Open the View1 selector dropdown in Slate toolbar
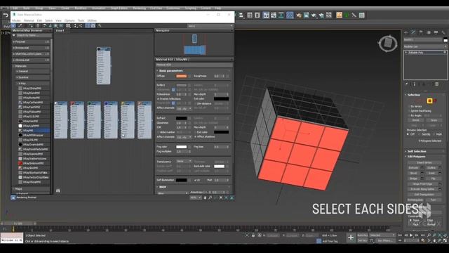Image resolution: width=449 pixels, height=253 pixels. 210,26
